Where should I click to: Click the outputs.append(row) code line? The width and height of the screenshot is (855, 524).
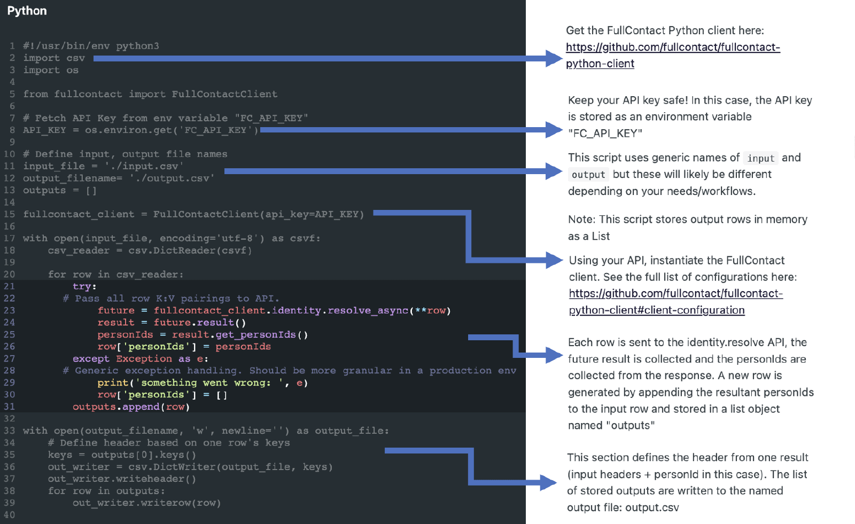(x=131, y=406)
